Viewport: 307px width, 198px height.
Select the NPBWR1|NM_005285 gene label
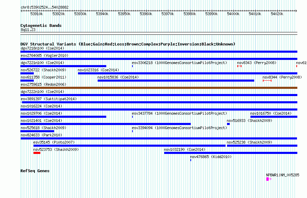point(283,175)
